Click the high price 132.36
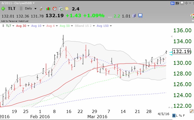This screenshot has width=194, height=120. point(23,16)
